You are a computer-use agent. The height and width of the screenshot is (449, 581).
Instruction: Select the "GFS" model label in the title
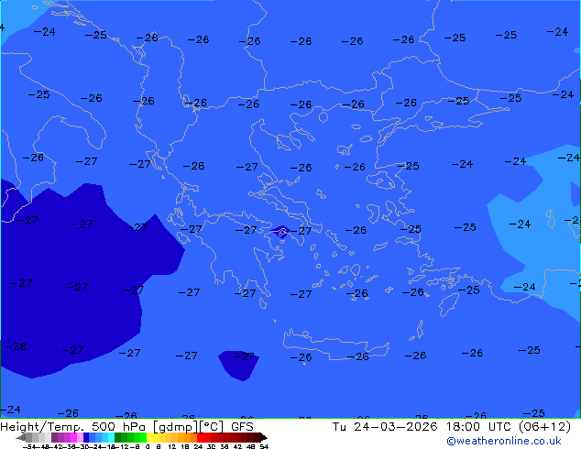[x=242, y=427]
